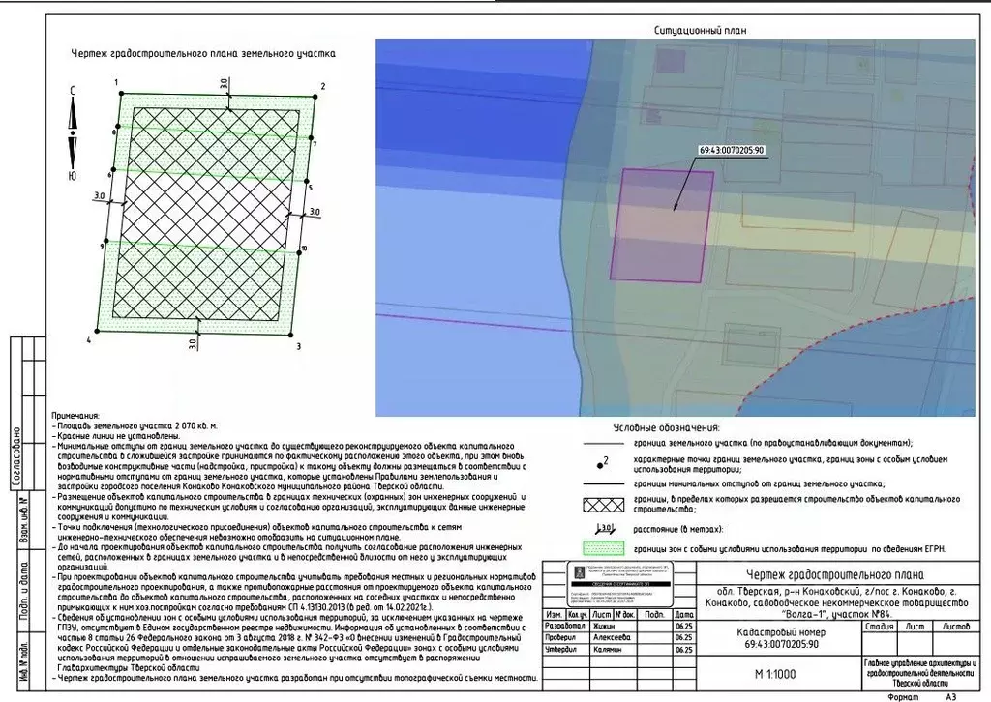Click the "Условные обозначения" legend heading

(666, 428)
